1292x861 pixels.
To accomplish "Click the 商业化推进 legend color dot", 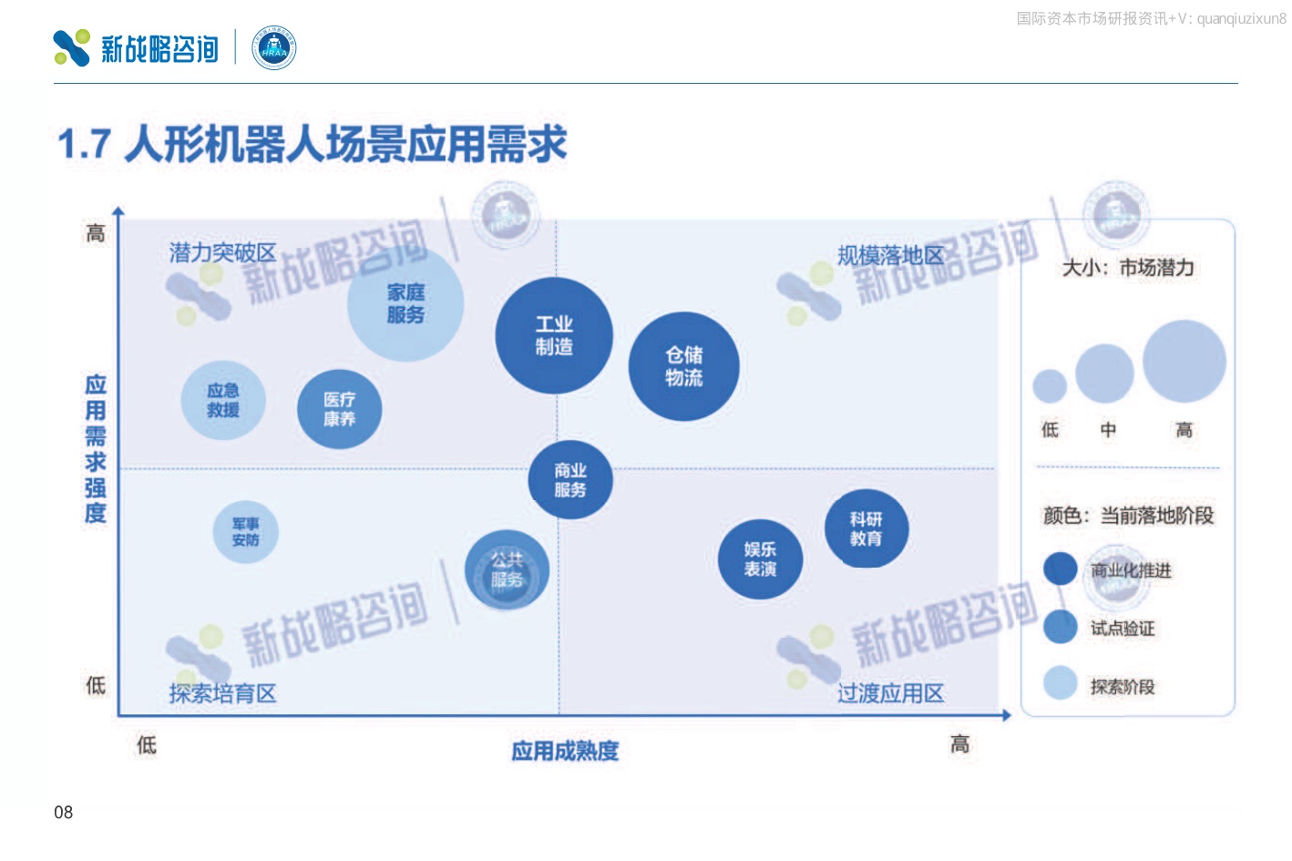I will [1061, 569].
